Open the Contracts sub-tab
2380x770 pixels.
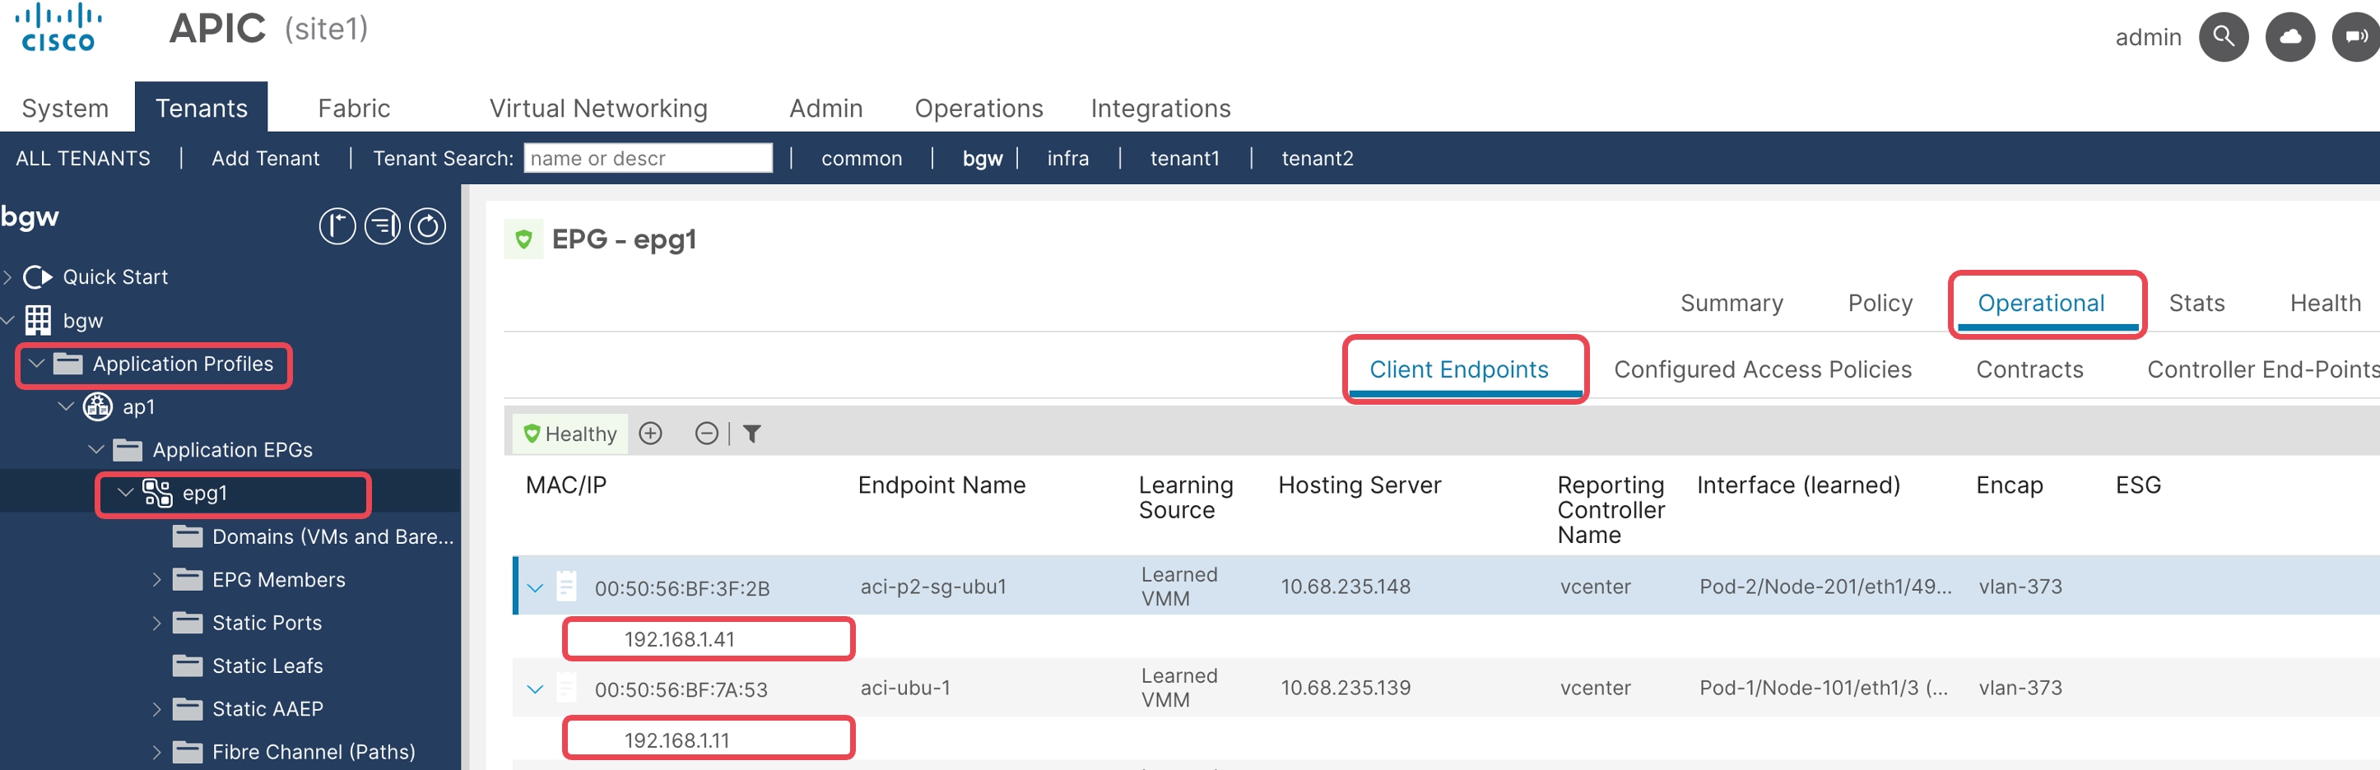point(2029,369)
